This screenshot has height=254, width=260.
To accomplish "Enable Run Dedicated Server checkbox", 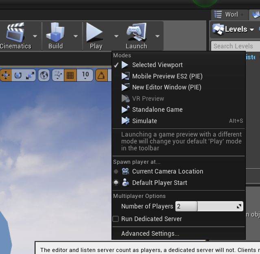I will [x=116, y=219].
